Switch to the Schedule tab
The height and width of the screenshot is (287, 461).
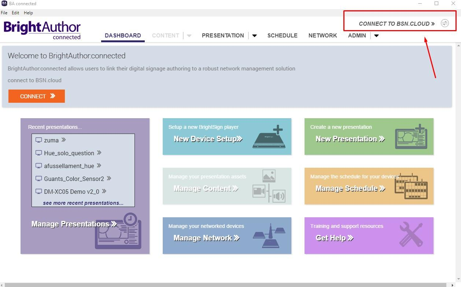283,36
